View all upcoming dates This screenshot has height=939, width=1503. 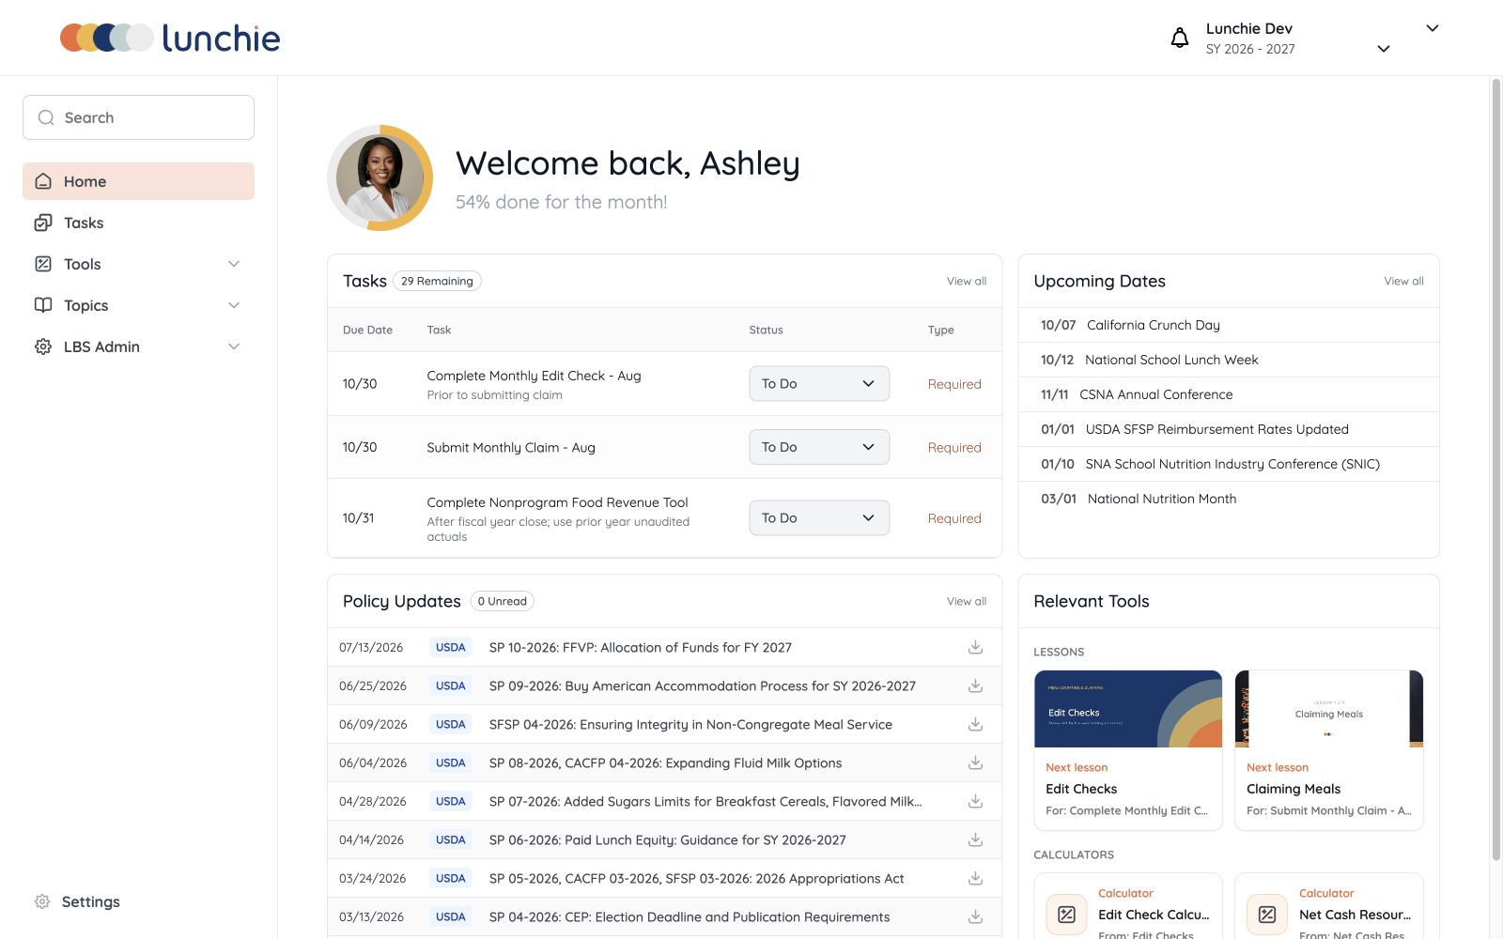pos(1403,281)
